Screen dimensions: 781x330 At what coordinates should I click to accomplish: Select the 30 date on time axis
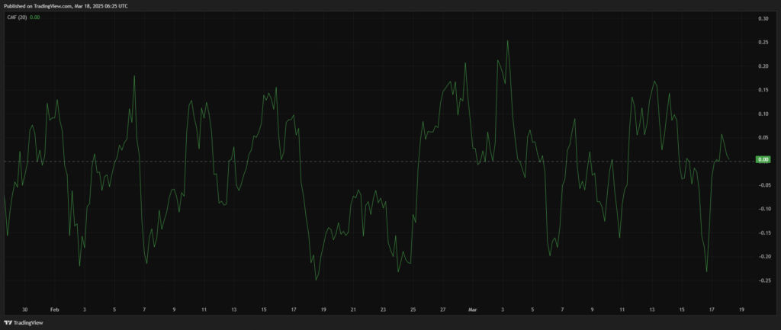(25, 310)
